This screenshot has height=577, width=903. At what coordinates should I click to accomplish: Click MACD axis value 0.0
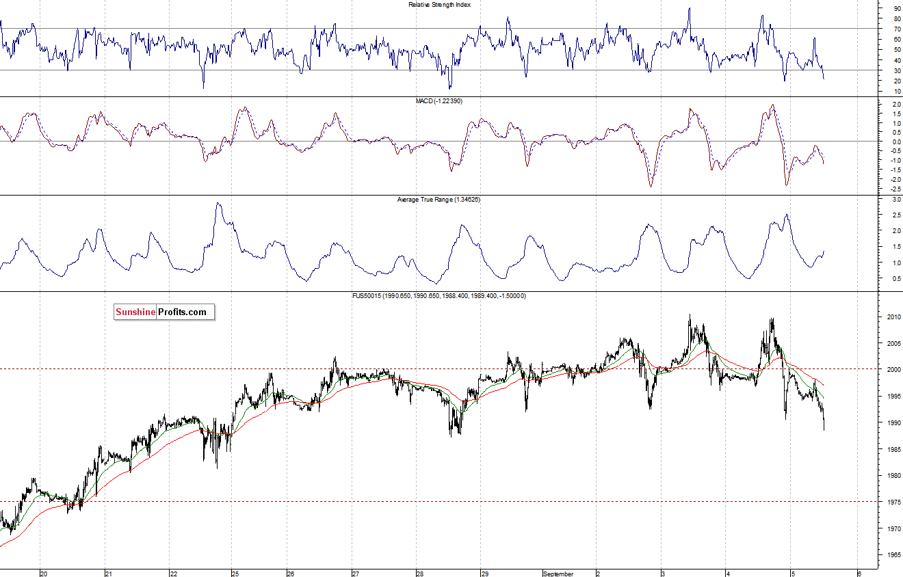tap(896, 142)
